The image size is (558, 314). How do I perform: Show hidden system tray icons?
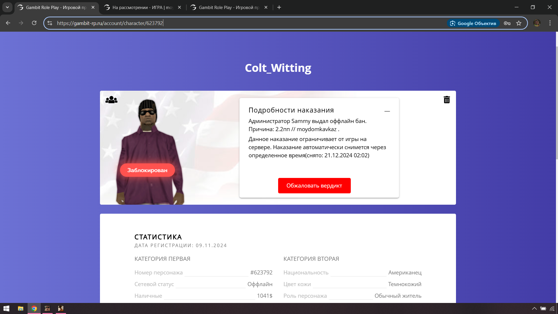534,308
